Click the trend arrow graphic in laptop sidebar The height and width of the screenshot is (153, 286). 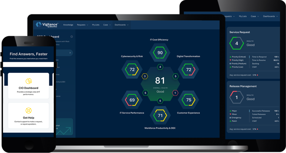(x=63, y=131)
